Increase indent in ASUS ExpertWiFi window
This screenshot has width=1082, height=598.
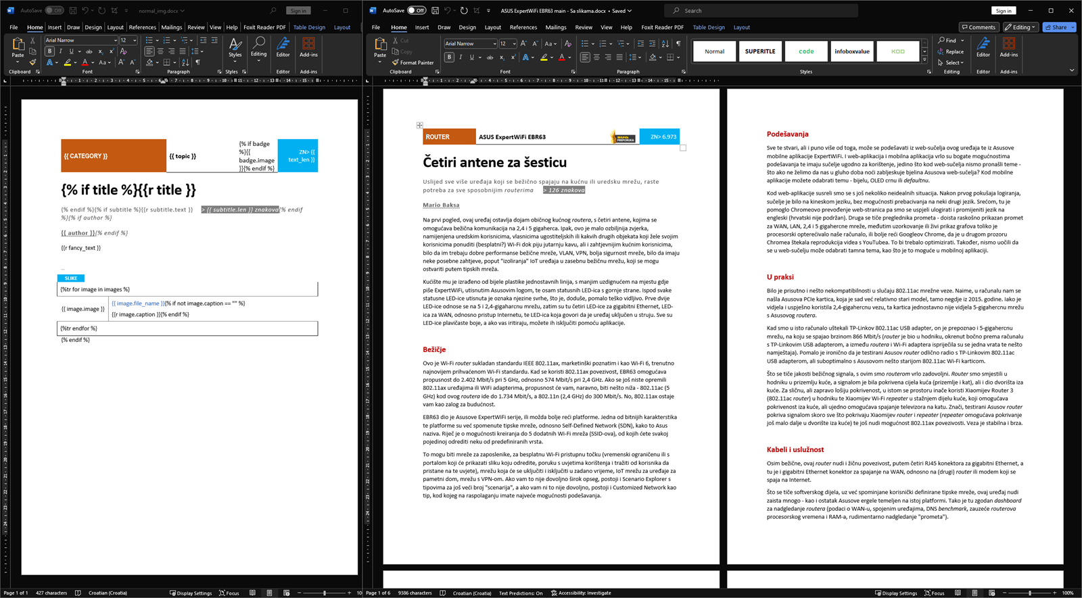[x=652, y=43]
